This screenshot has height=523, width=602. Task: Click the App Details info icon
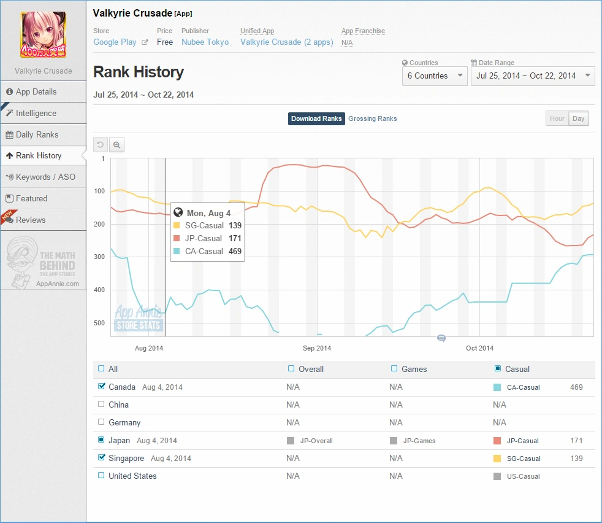[x=10, y=92]
